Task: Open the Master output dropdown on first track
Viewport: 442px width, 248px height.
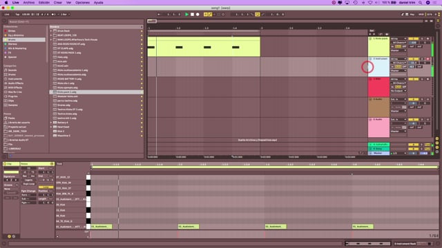Action: [x=398, y=50]
